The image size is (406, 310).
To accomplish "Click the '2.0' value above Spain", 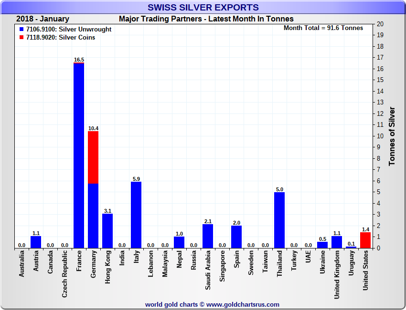I will coord(236,223).
